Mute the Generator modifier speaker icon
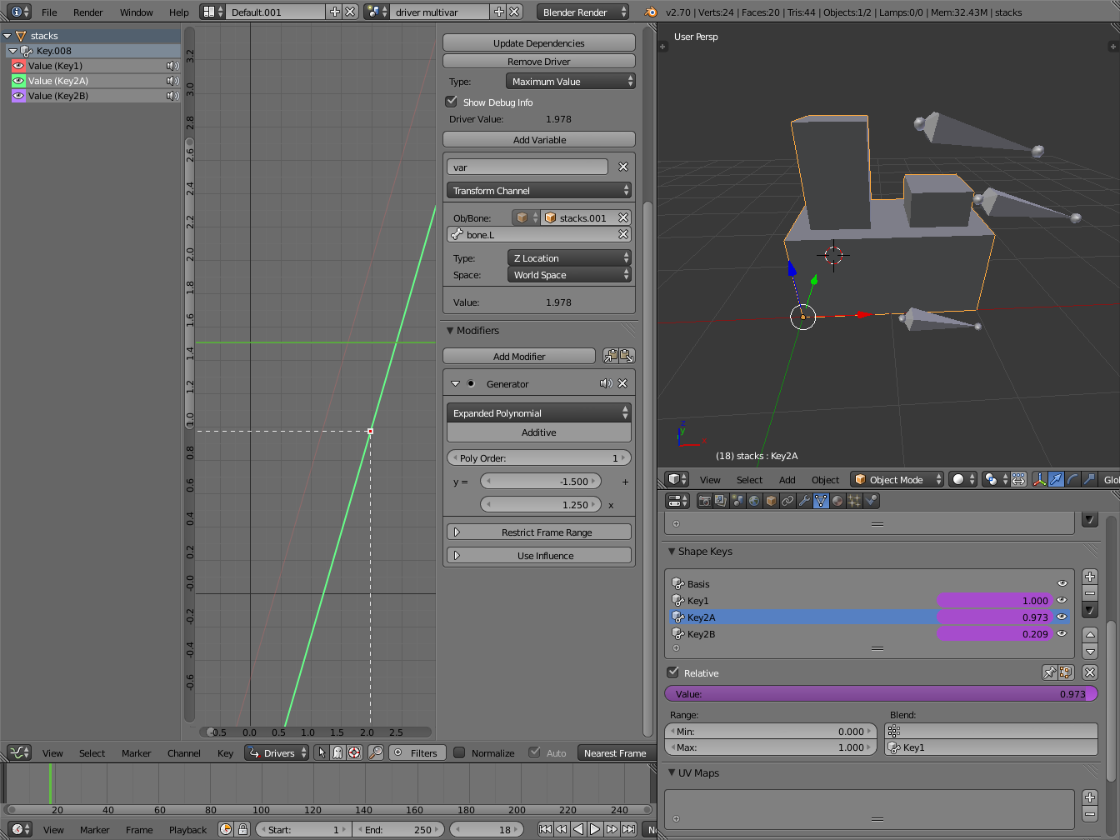Viewport: 1120px width, 840px height. (x=606, y=384)
